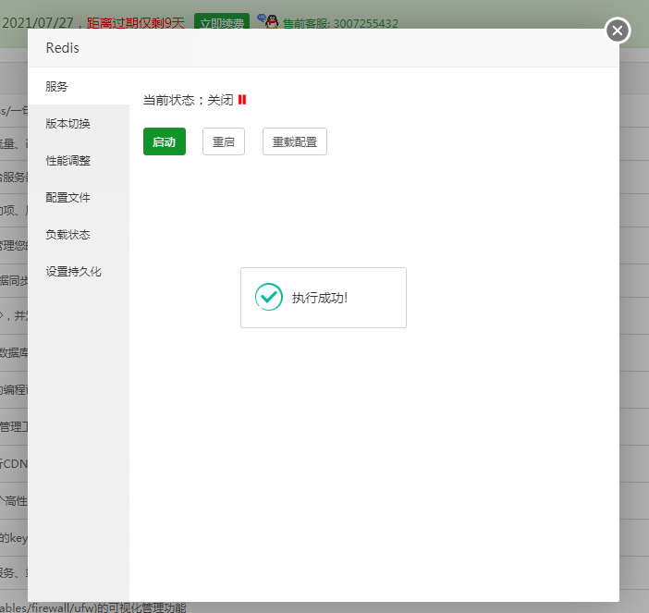The width and height of the screenshot is (649, 613).
Task: Reload configuration with the 重载配置 button
Action: coord(295,141)
